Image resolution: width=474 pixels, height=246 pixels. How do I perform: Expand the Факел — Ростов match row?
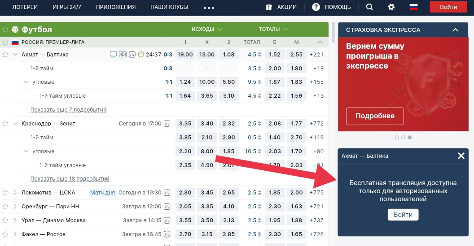[15, 234]
